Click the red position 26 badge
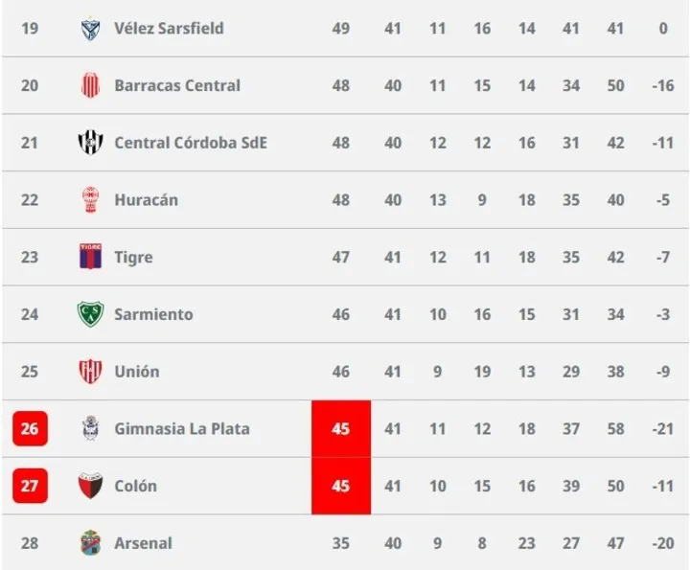690x570 pixels. [30, 428]
